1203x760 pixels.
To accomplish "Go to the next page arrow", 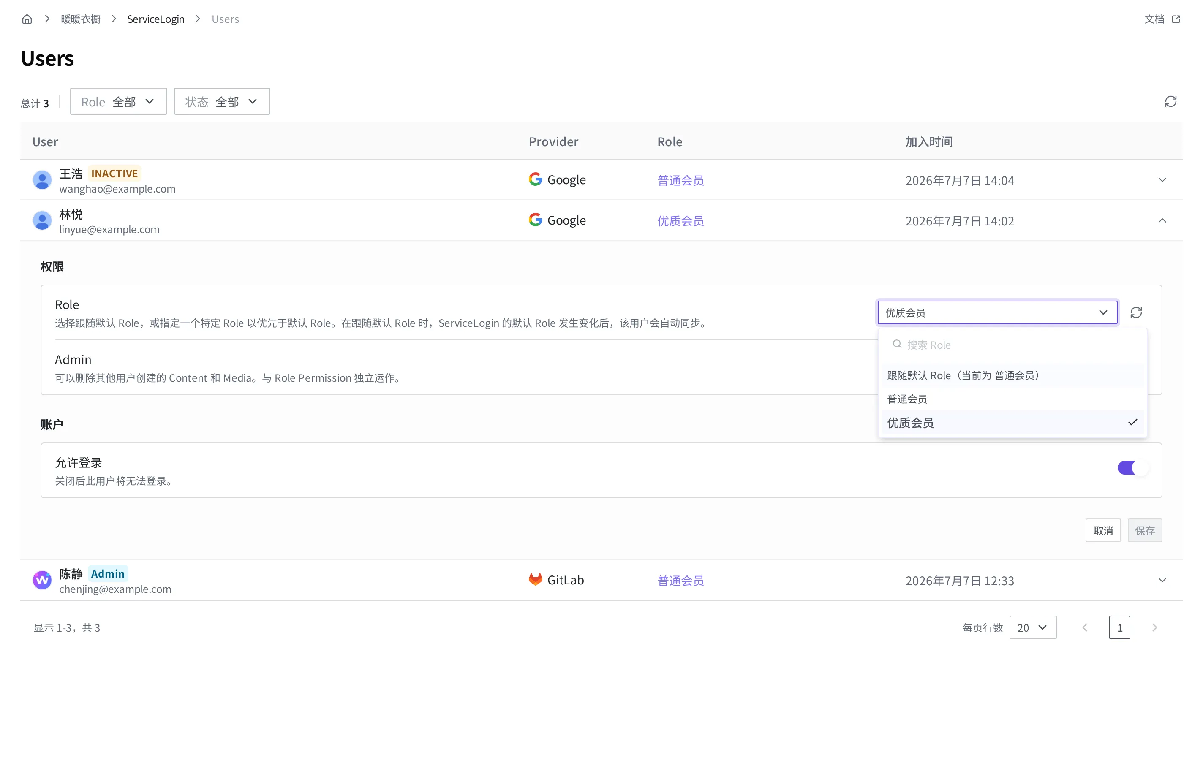I will coord(1154,627).
